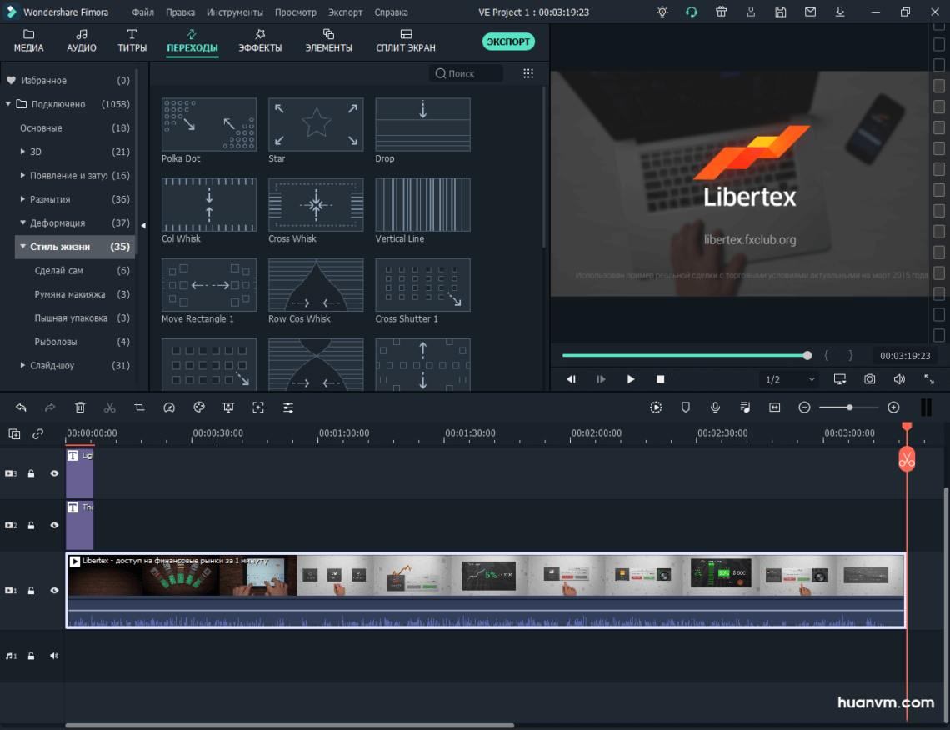This screenshot has height=730, width=950.
Task: Switch to the ЭФФЕКТЫ tab
Action: (x=260, y=41)
